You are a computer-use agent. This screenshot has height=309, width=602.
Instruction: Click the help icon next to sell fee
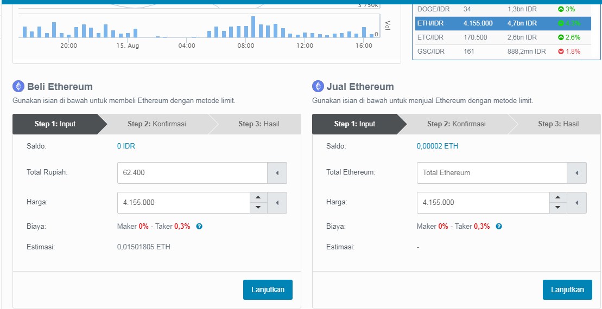pyautogui.click(x=499, y=226)
